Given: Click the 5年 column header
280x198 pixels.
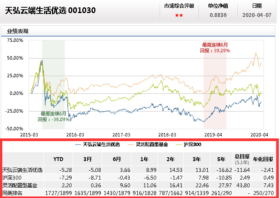Looking at the screenshot, I should click(x=221, y=159).
